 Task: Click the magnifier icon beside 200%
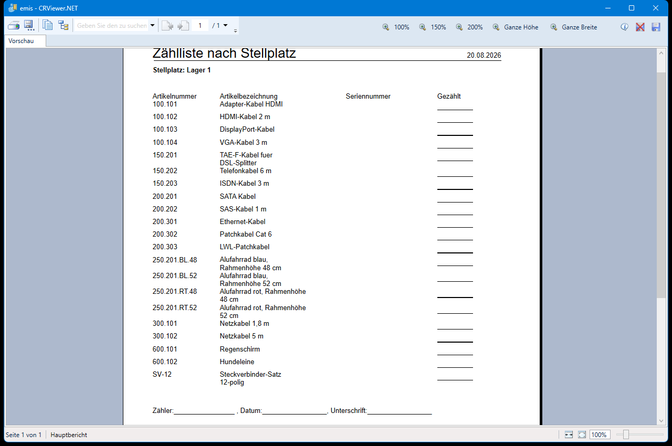tap(459, 27)
